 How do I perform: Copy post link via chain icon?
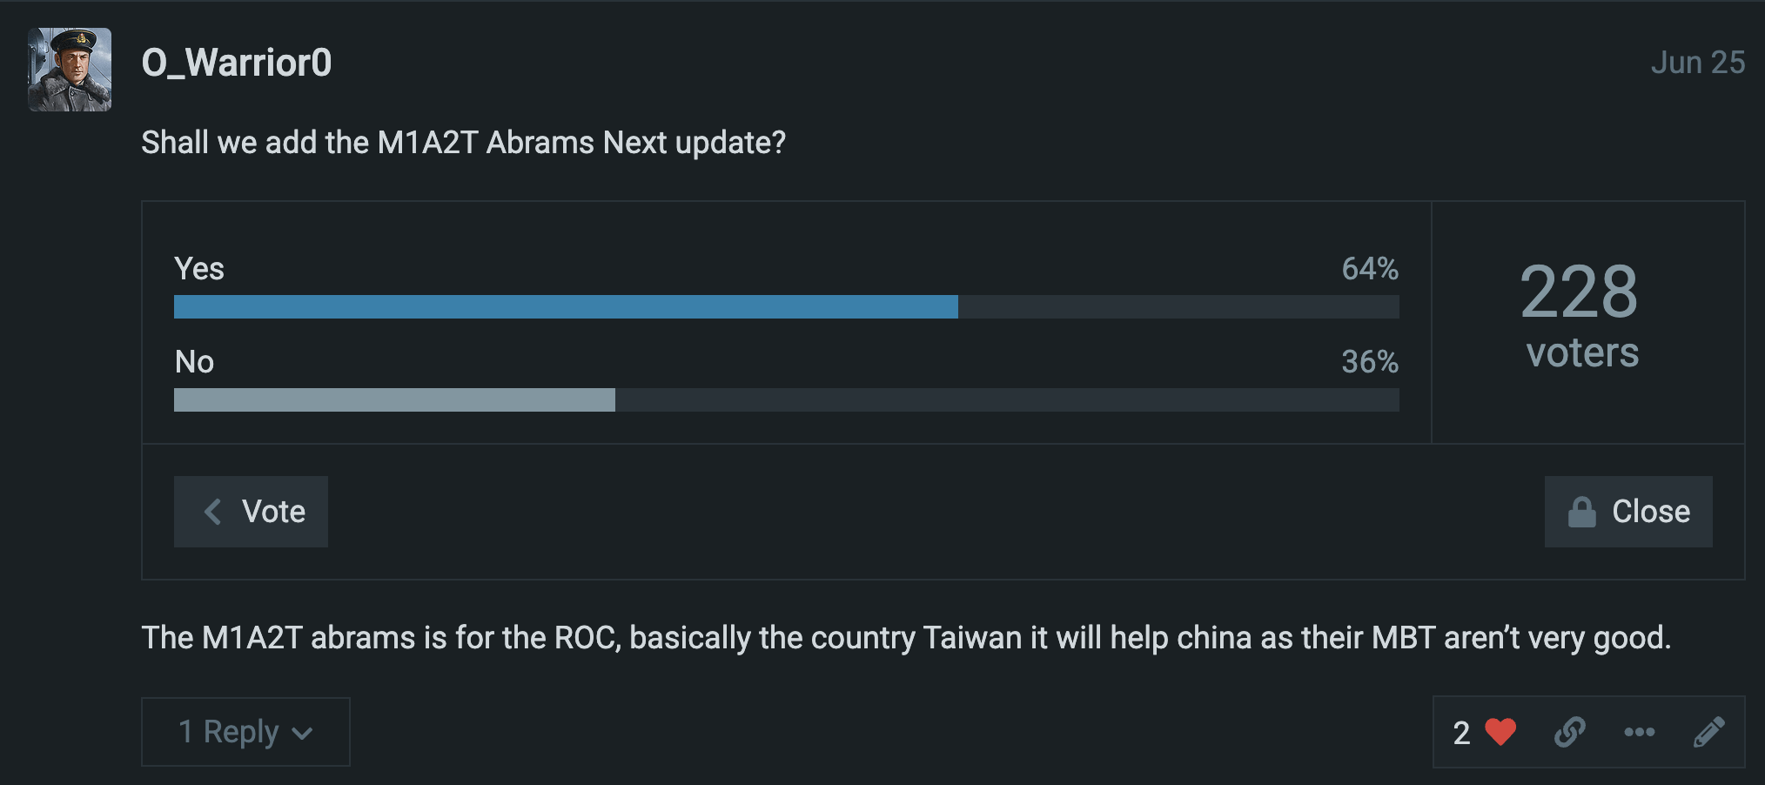click(x=1570, y=732)
